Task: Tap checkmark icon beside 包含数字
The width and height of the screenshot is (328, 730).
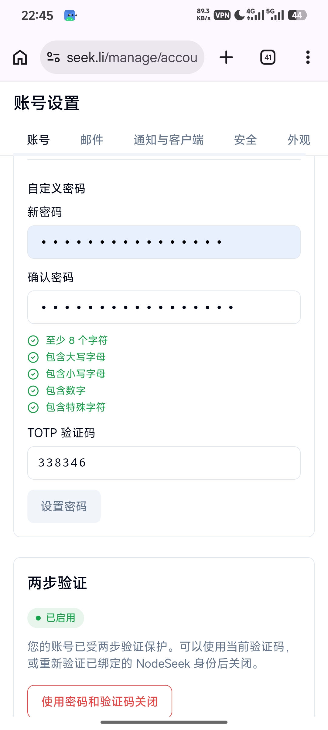Action: click(x=33, y=391)
